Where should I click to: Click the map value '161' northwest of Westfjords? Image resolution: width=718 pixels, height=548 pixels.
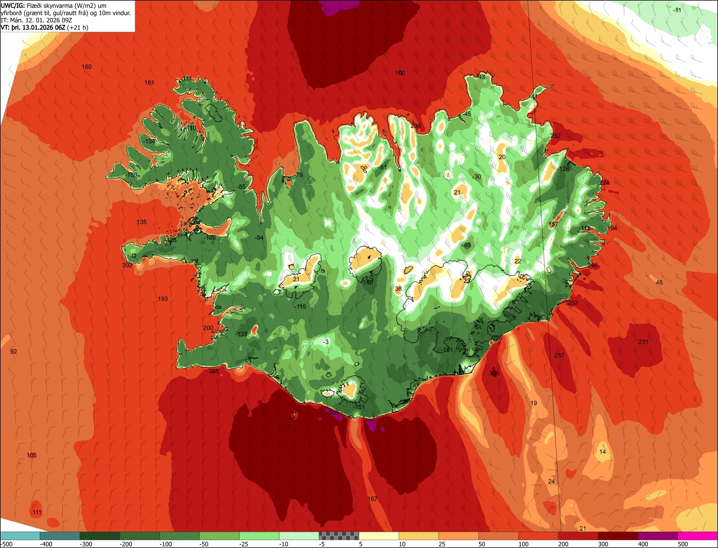pyautogui.click(x=149, y=83)
